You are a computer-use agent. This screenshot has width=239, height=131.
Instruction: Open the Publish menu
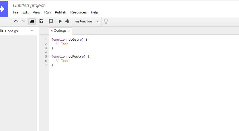[61, 12]
